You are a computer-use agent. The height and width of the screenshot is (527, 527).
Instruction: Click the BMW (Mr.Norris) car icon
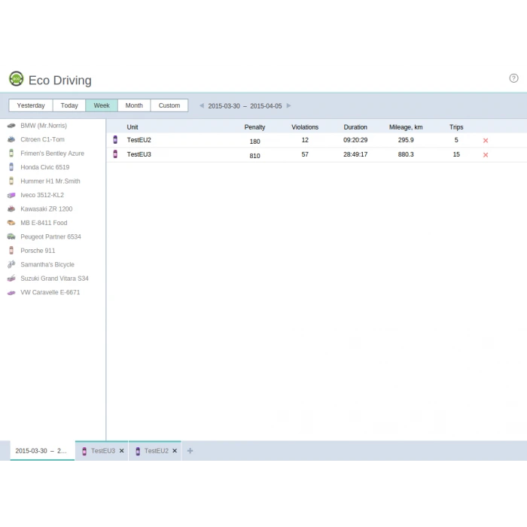(11, 126)
